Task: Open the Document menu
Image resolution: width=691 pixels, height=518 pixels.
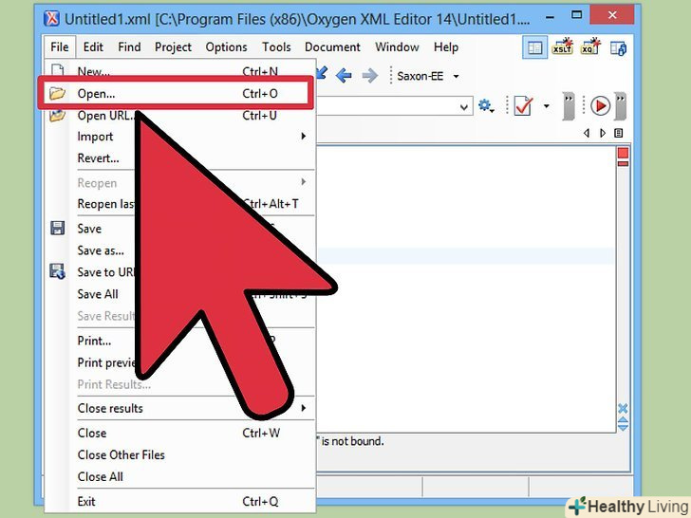Action: 332,47
